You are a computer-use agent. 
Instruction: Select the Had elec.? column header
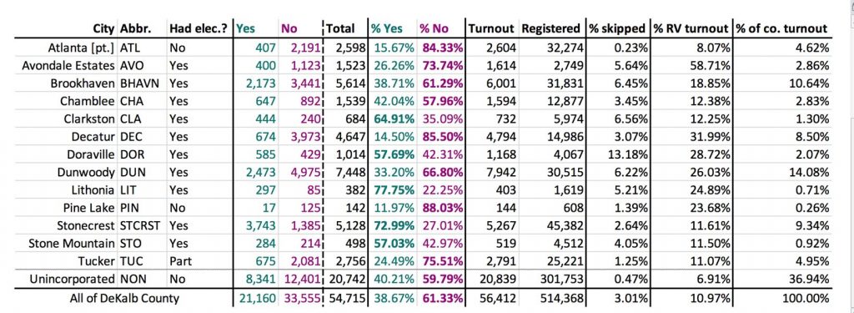click(x=198, y=28)
